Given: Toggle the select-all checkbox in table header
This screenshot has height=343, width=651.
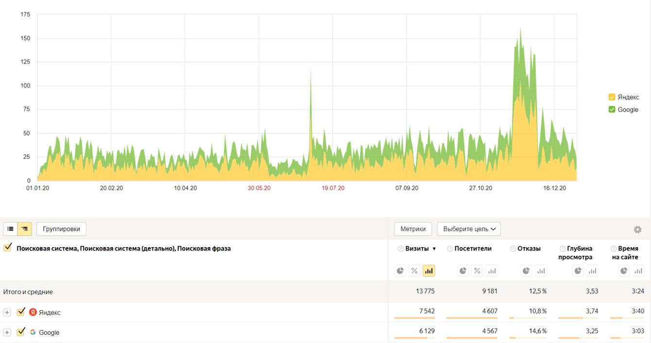Looking at the screenshot, I should coord(8,248).
